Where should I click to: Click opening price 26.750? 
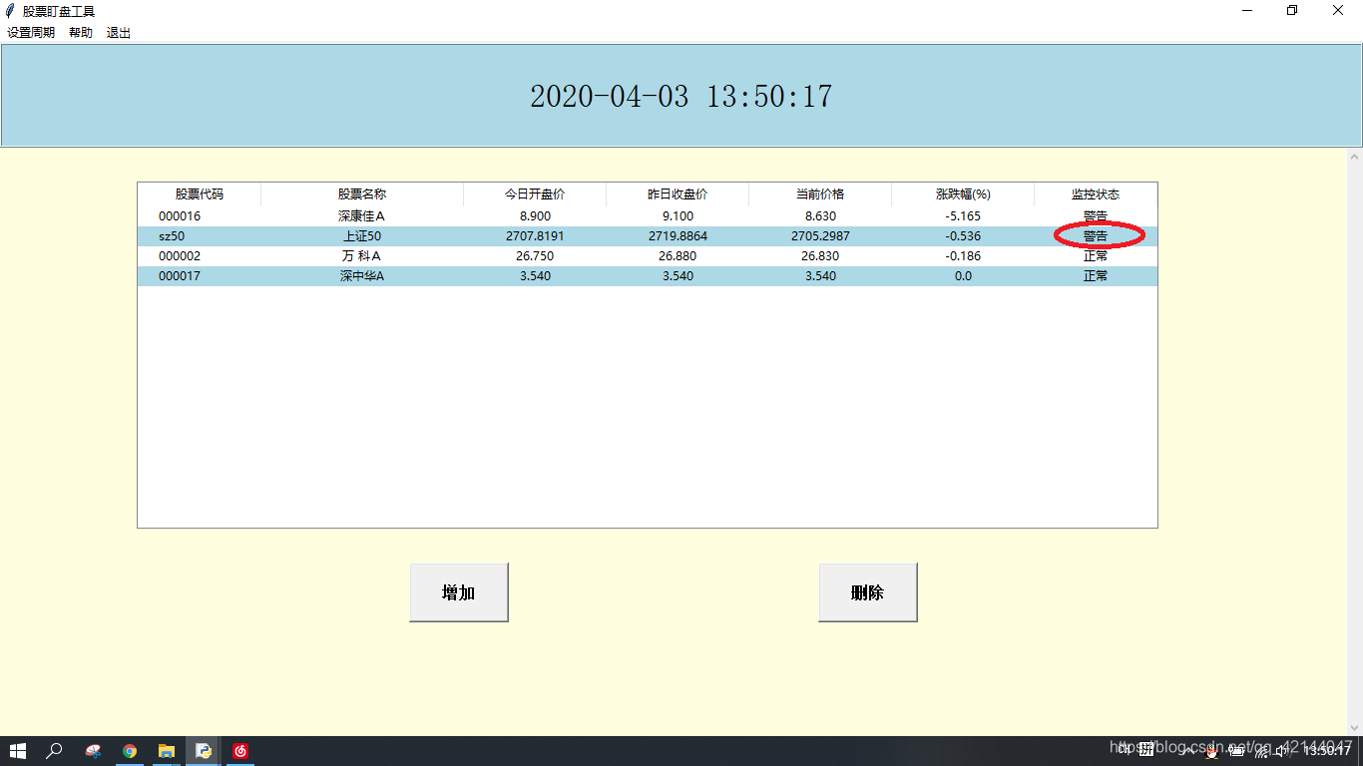coord(535,256)
